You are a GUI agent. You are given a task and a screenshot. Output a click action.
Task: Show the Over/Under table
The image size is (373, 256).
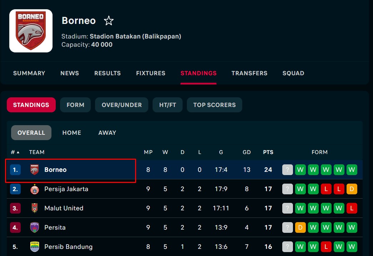(121, 105)
